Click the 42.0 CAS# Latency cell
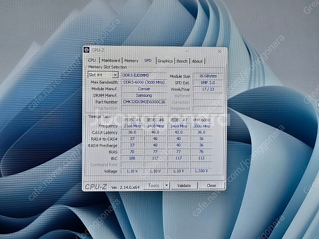Image resolution: width=319 pixels, height=239 pixels. [x=179, y=132]
